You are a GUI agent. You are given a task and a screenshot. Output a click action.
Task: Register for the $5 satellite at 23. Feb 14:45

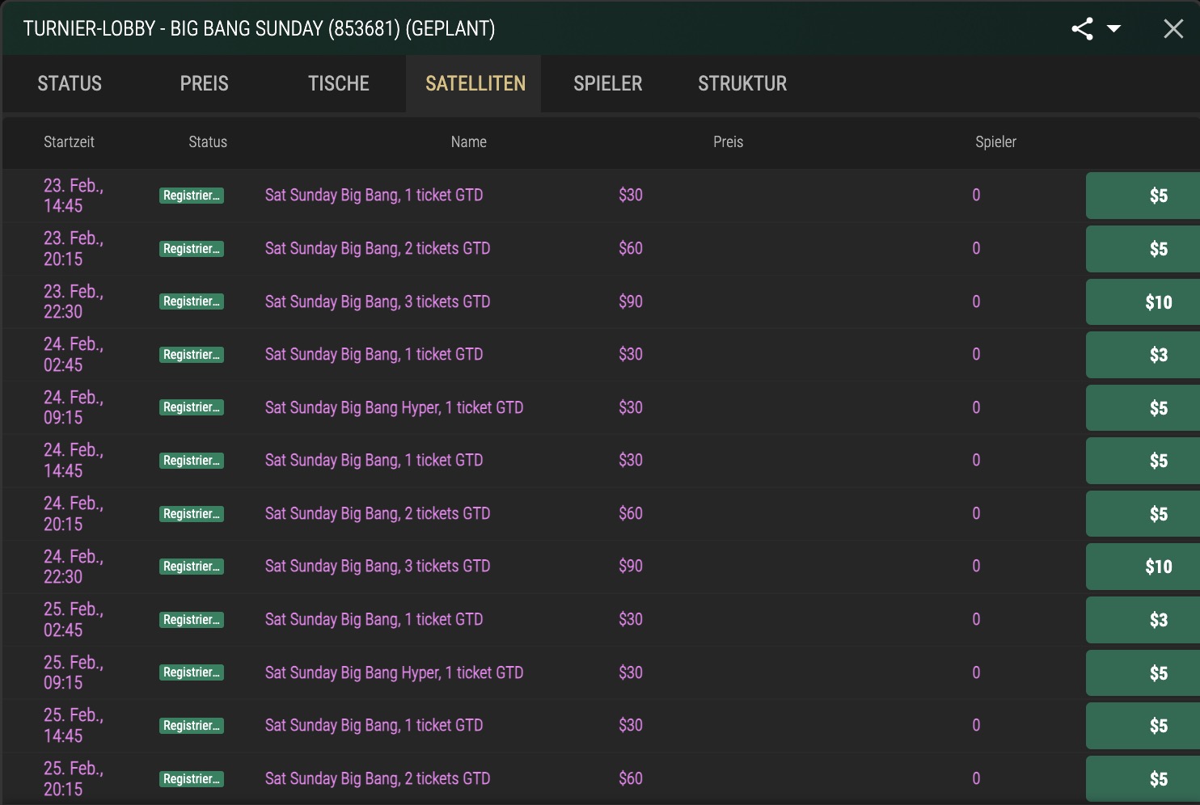pos(1160,196)
